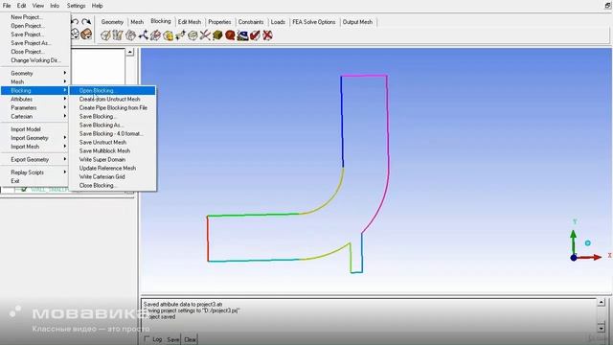The image size is (613, 345).
Task: Choose Write Super Domain
Action: tap(113, 159)
